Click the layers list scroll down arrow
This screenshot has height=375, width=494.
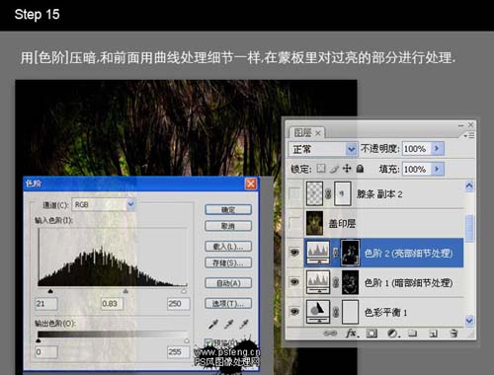coord(469,320)
